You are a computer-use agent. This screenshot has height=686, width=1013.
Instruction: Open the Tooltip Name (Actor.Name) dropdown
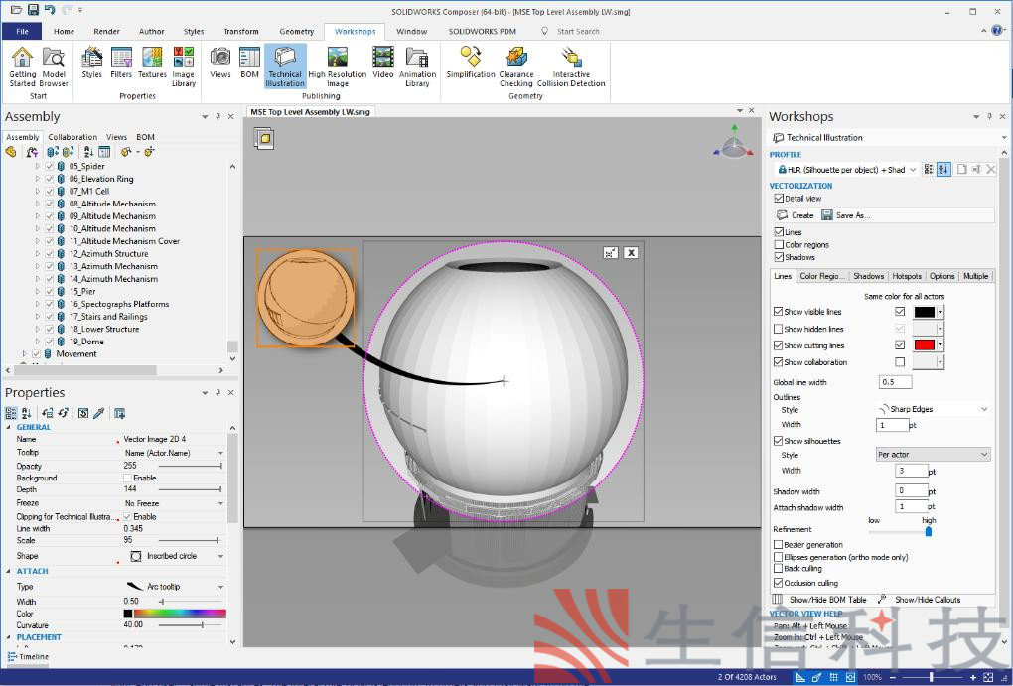tap(174, 453)
